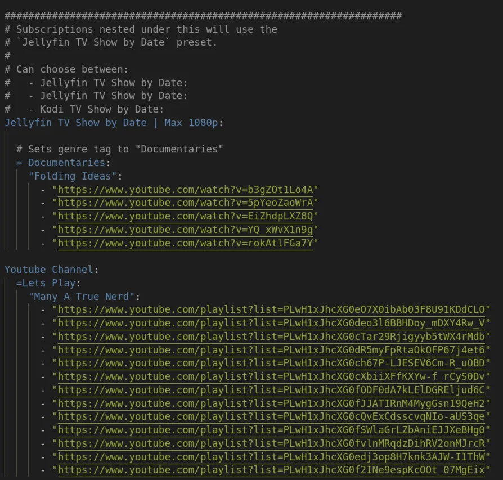503x480 pixels.
Task: Open the YQ_xWvX1n9g YouTube watch link
Action: pos(186,230)
